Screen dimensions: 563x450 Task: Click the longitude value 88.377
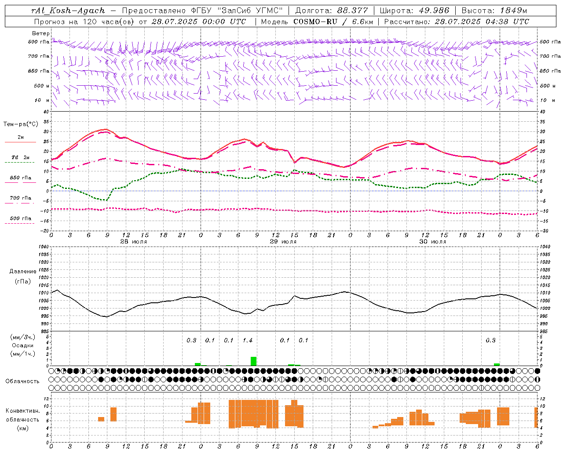click(x=353, y=11)
